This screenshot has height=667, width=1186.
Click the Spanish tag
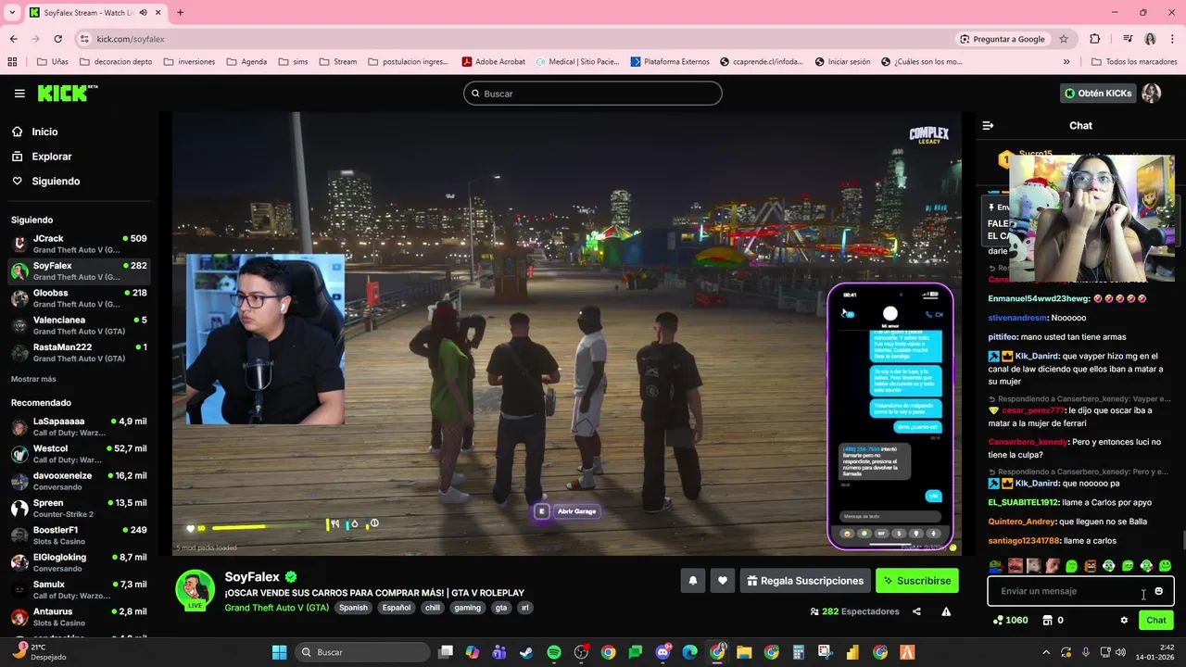[x=353, y=608]
